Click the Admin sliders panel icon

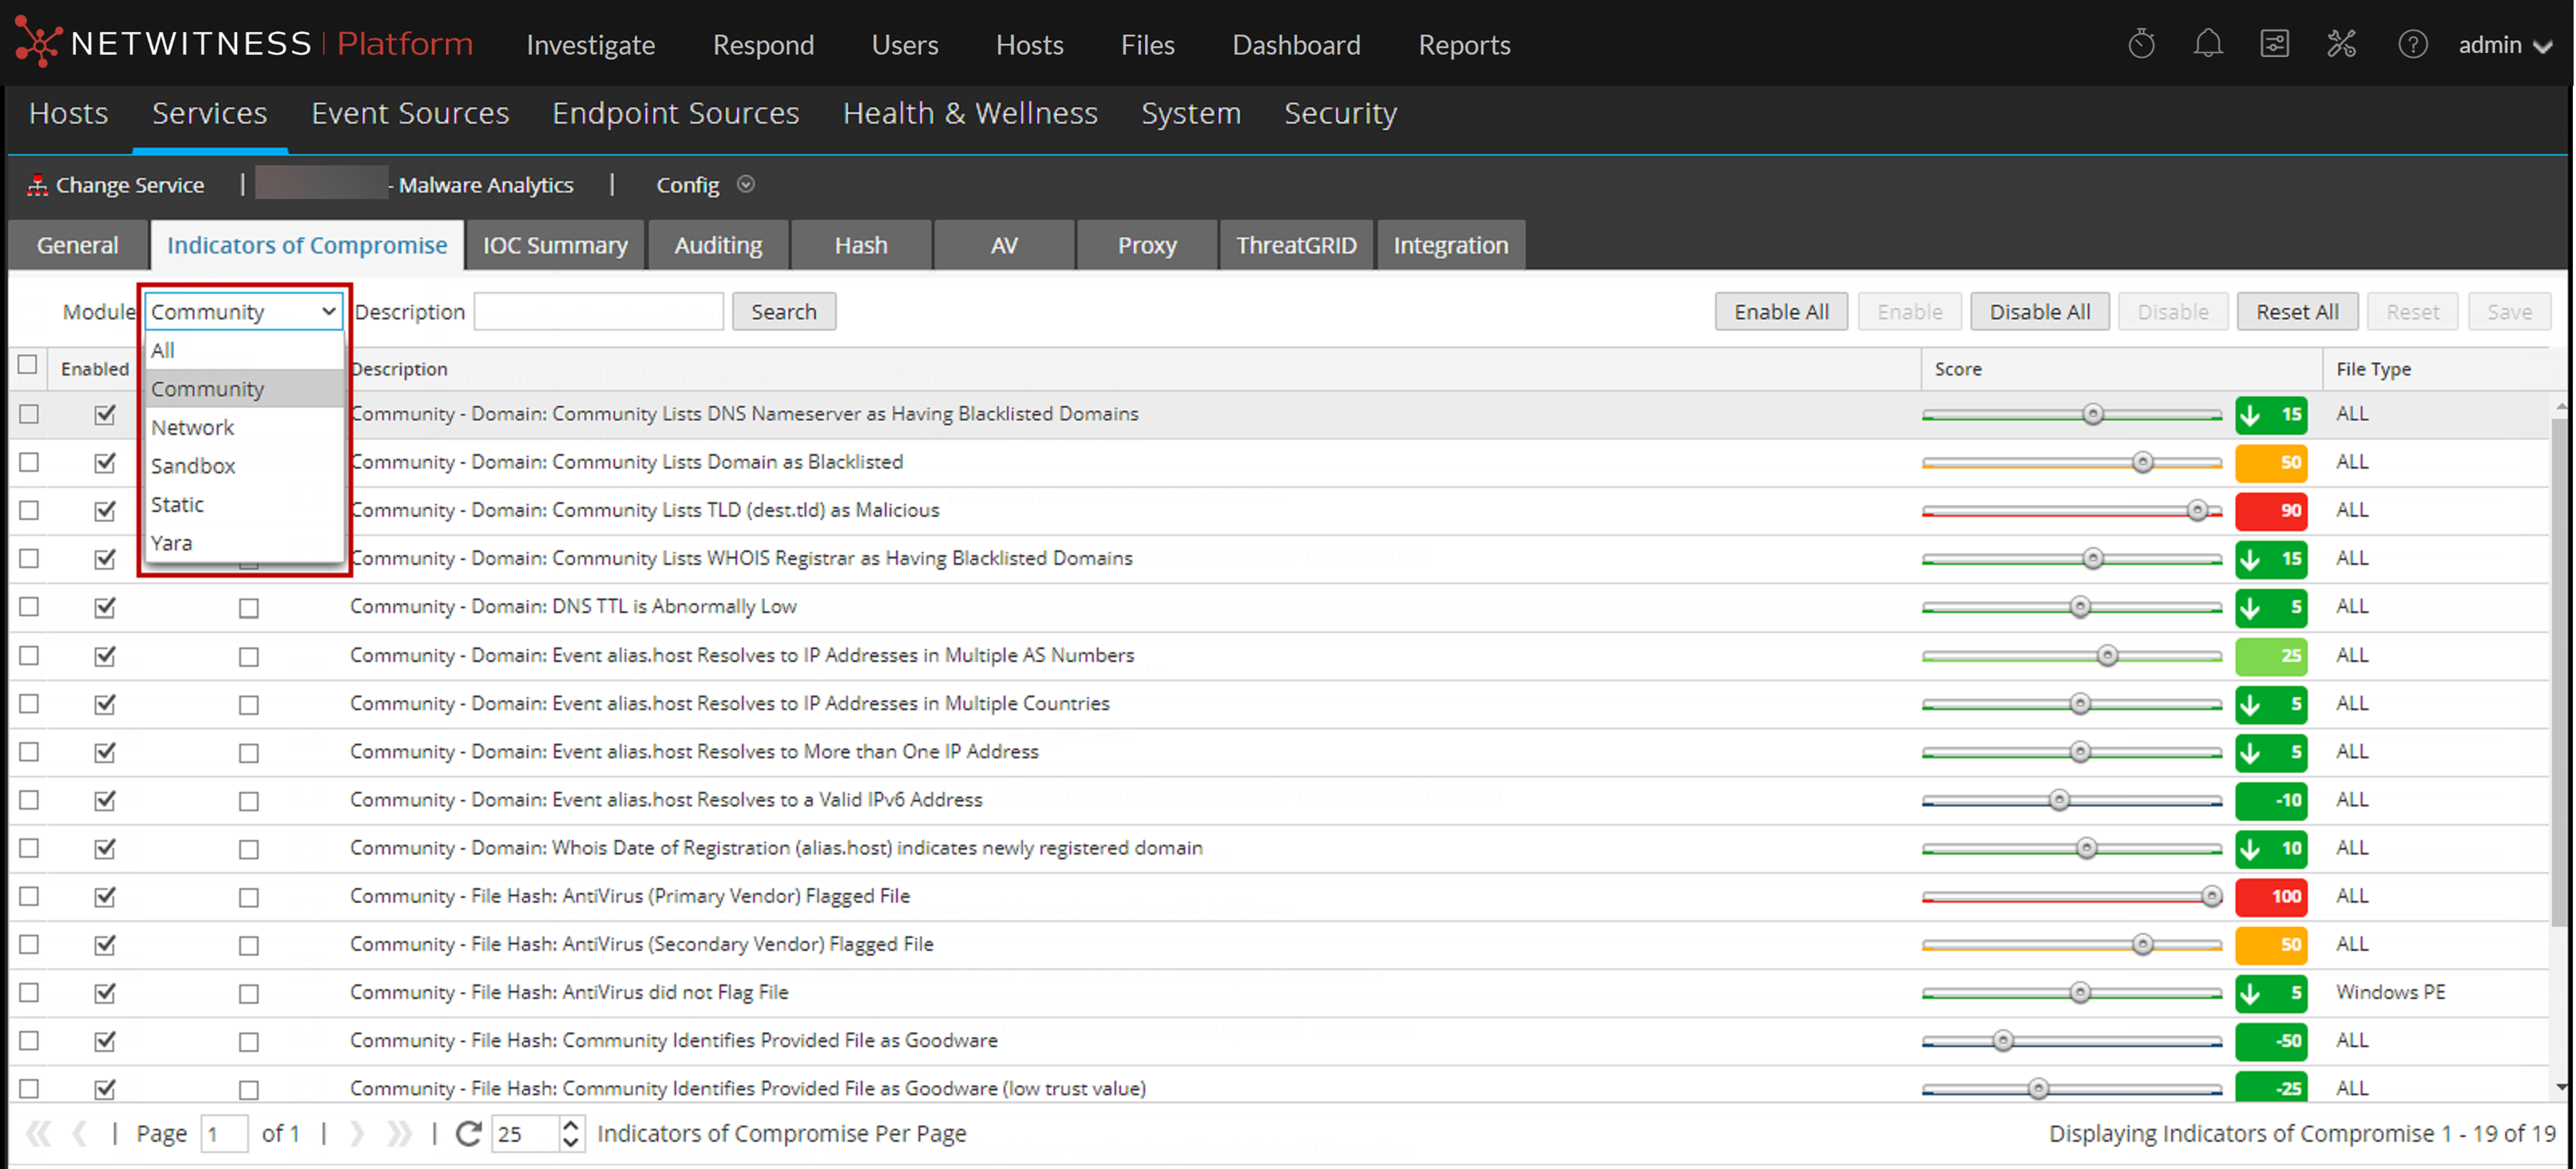tap(2274, 45)
